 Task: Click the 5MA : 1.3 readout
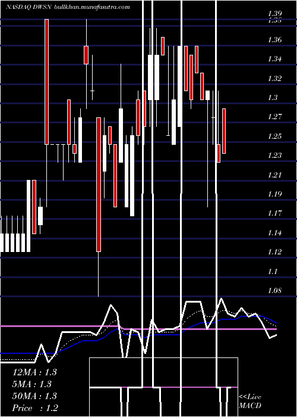click(x=32, y=384)
